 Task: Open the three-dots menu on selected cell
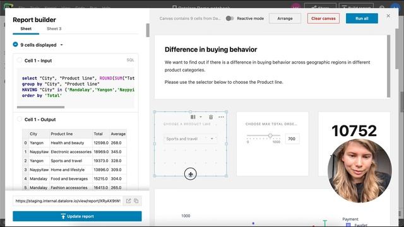tap(221, 117)
